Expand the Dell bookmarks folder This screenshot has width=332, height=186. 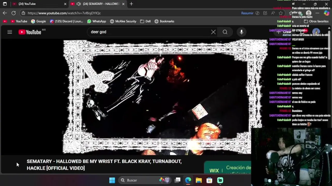(145, 21)
